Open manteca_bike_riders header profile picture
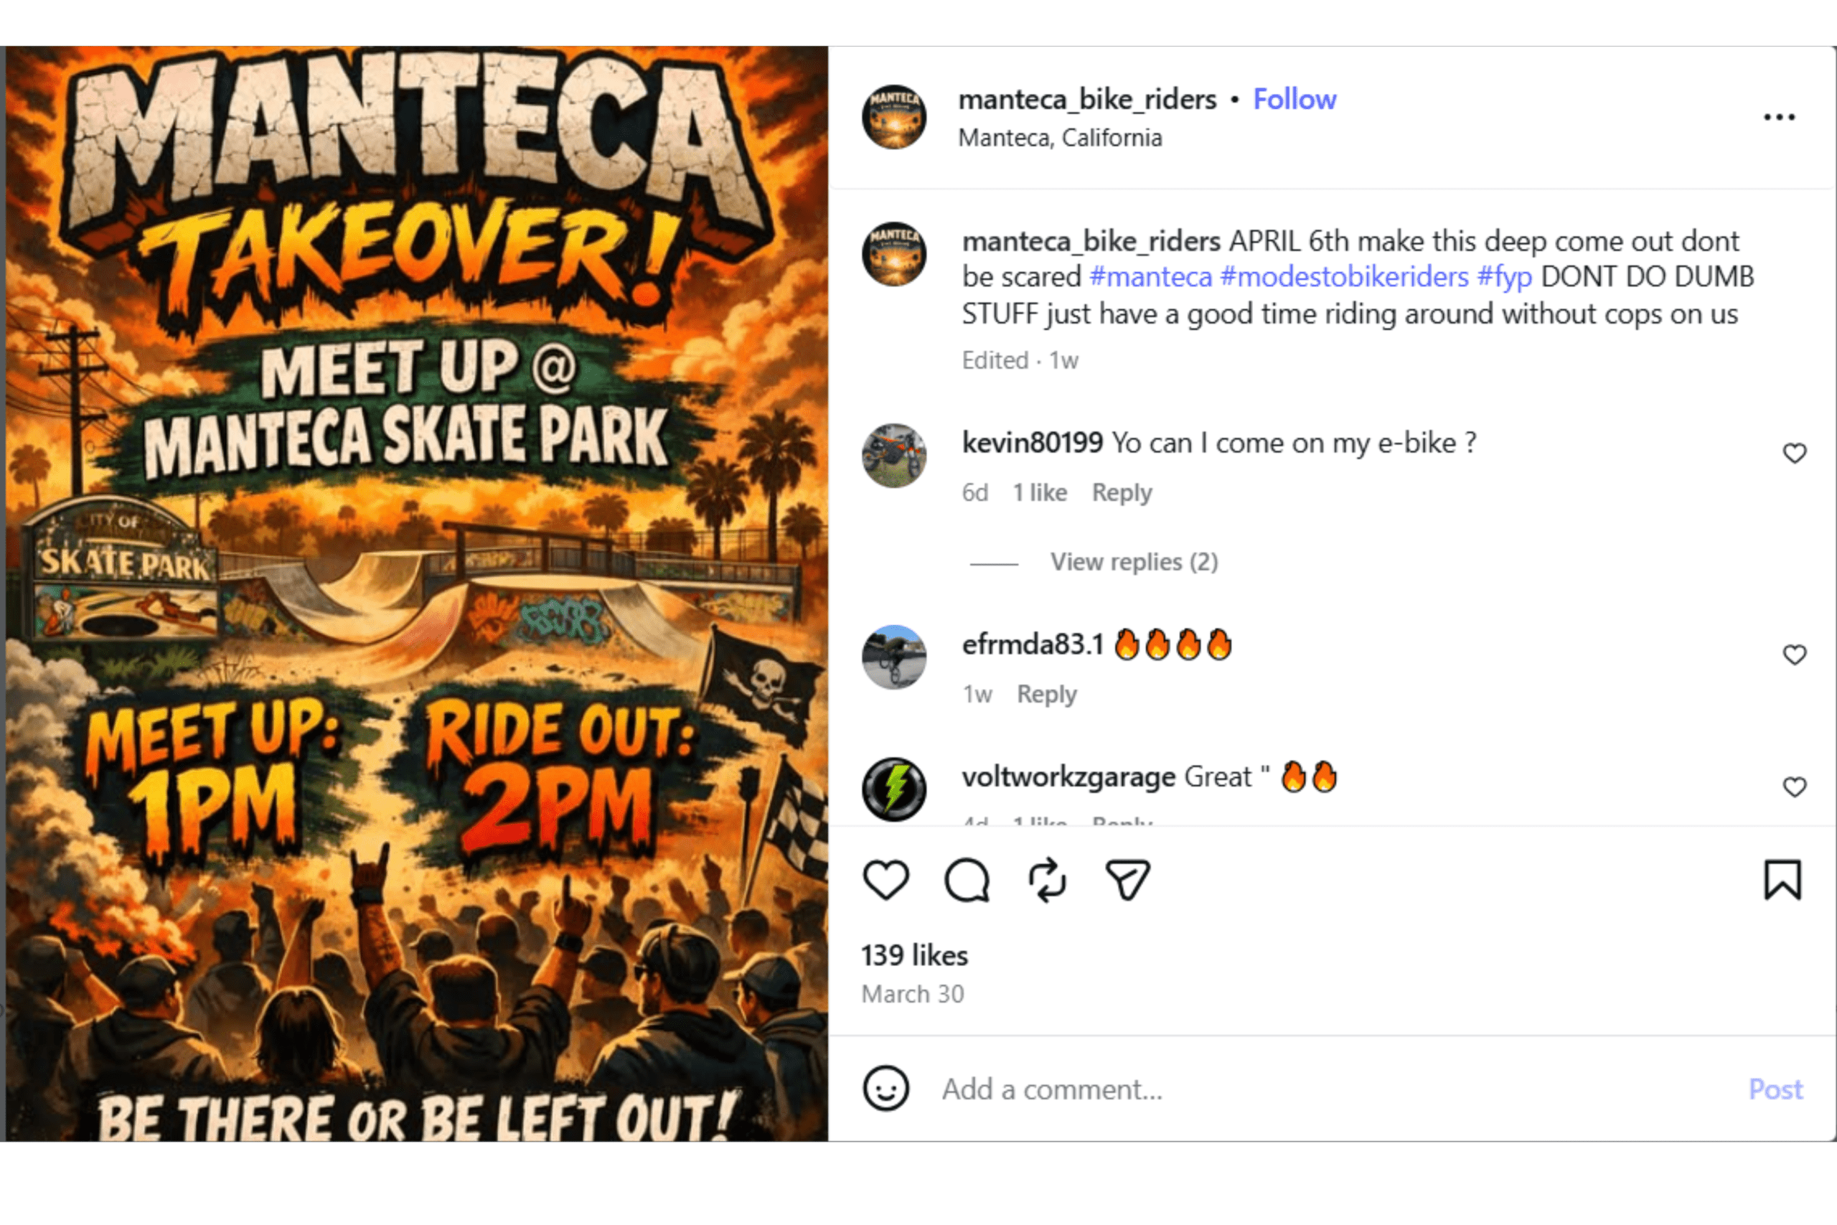 point(894,117)
